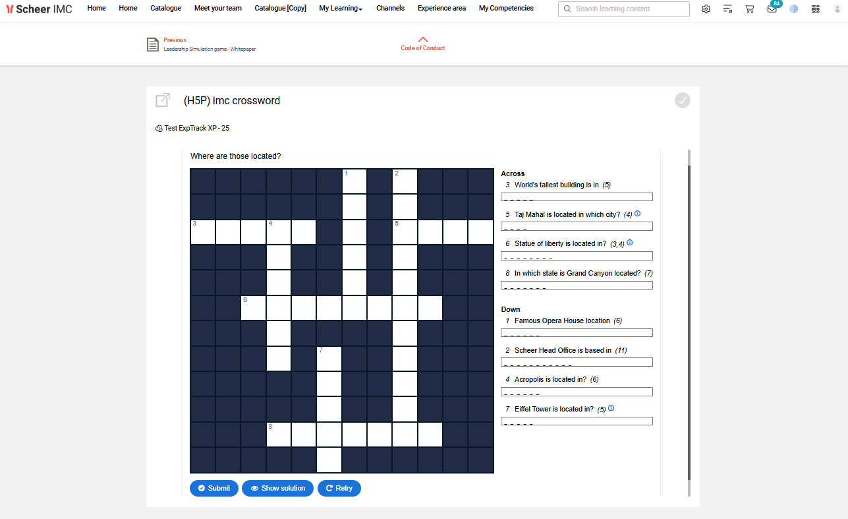Screen dimensions: 848x519
Task: Click the search learning content field
Action: (x=623, y=9)
